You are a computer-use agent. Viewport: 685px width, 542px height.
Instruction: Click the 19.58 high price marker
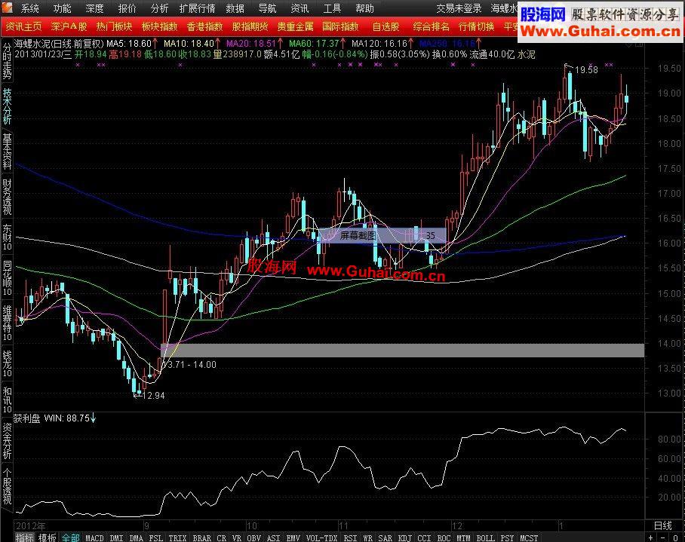pyautogui.click(x=586, y=70)
